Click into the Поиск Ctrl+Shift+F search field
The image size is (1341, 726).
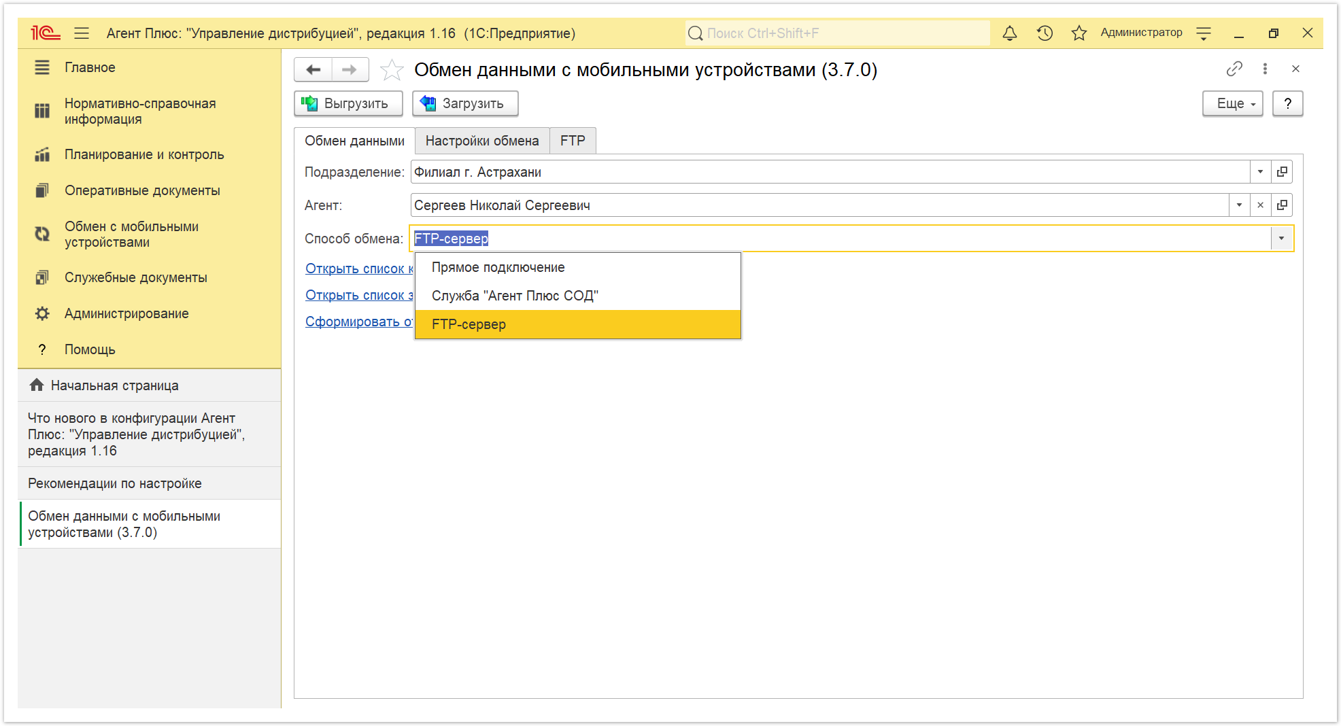tap(838, 33)
